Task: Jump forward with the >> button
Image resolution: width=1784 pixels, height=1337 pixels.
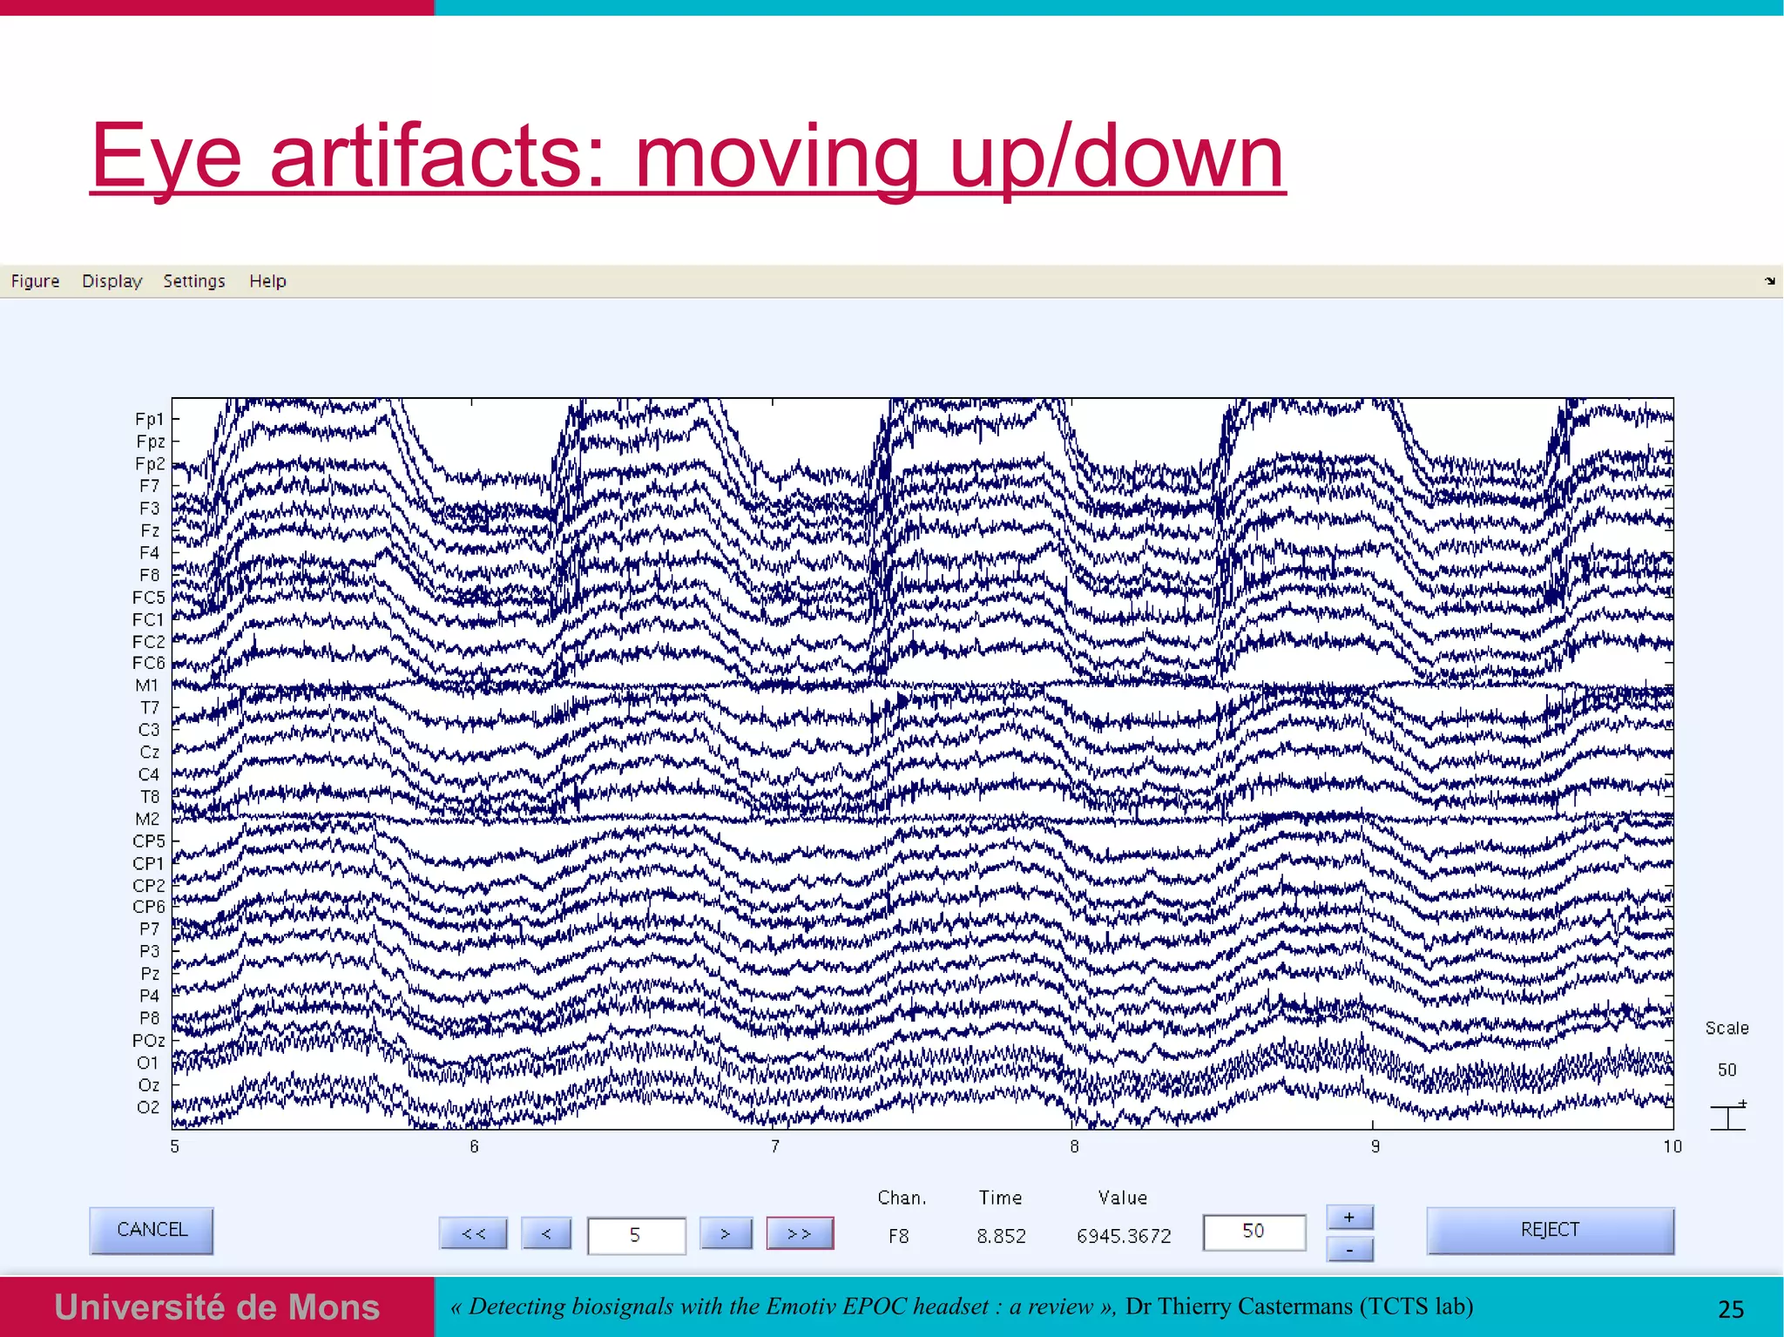Action: click(800, 1233)
